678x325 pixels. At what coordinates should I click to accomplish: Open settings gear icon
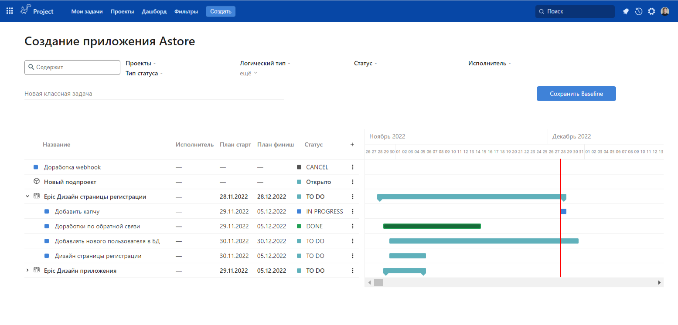pyautogui.click(x=651, y=11)
